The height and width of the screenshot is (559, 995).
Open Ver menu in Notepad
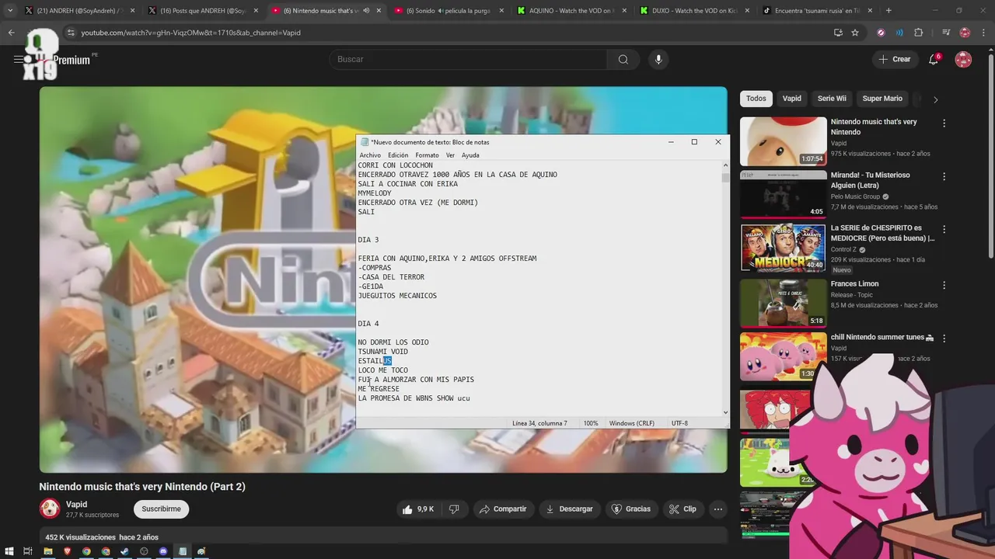tap(450, 155)
